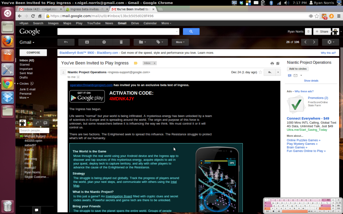The height and width of the screenshot is (214, 343).
Task: Click the Get it on Google Play badge
Action: pyautogui.click(x=87, y=96)
